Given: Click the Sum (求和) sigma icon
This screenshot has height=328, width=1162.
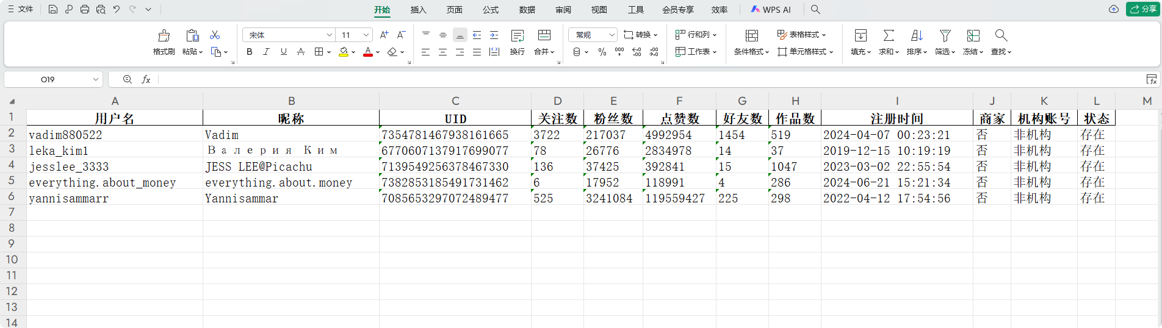Looking at the screenshot, I should (889, 36).
